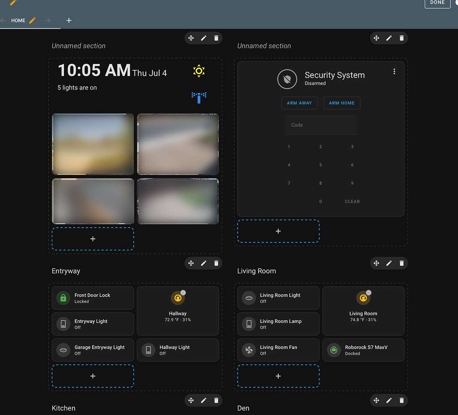Open the top-left camera feed thumbnail
Image resolution: width=458 pixels, height=415 pixels.
[93, 144]
